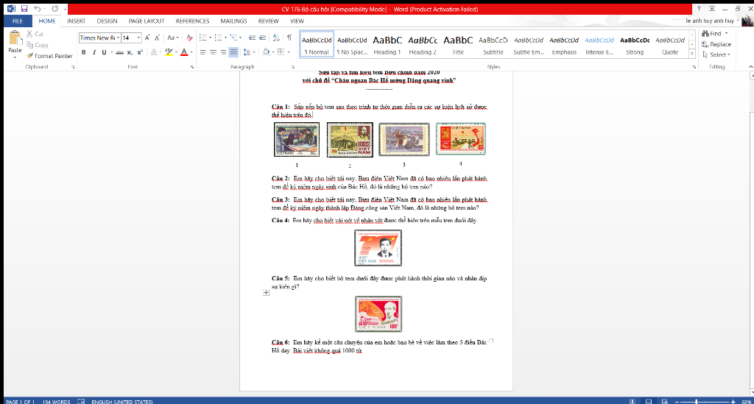
Task: Apply strikethrough formatting
Action: point(119,52)
